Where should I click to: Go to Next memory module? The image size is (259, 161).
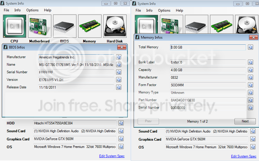pyautogui.click(x=245, y=121)
